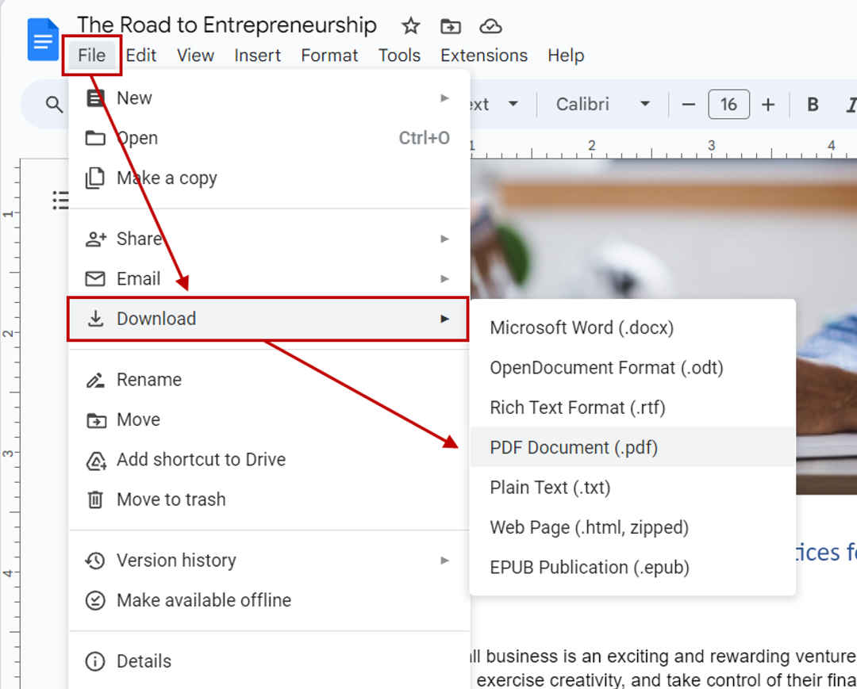Decrease font size with minus icon
Viewport: 857px width, 689px height.
click(x=687, y=104)
